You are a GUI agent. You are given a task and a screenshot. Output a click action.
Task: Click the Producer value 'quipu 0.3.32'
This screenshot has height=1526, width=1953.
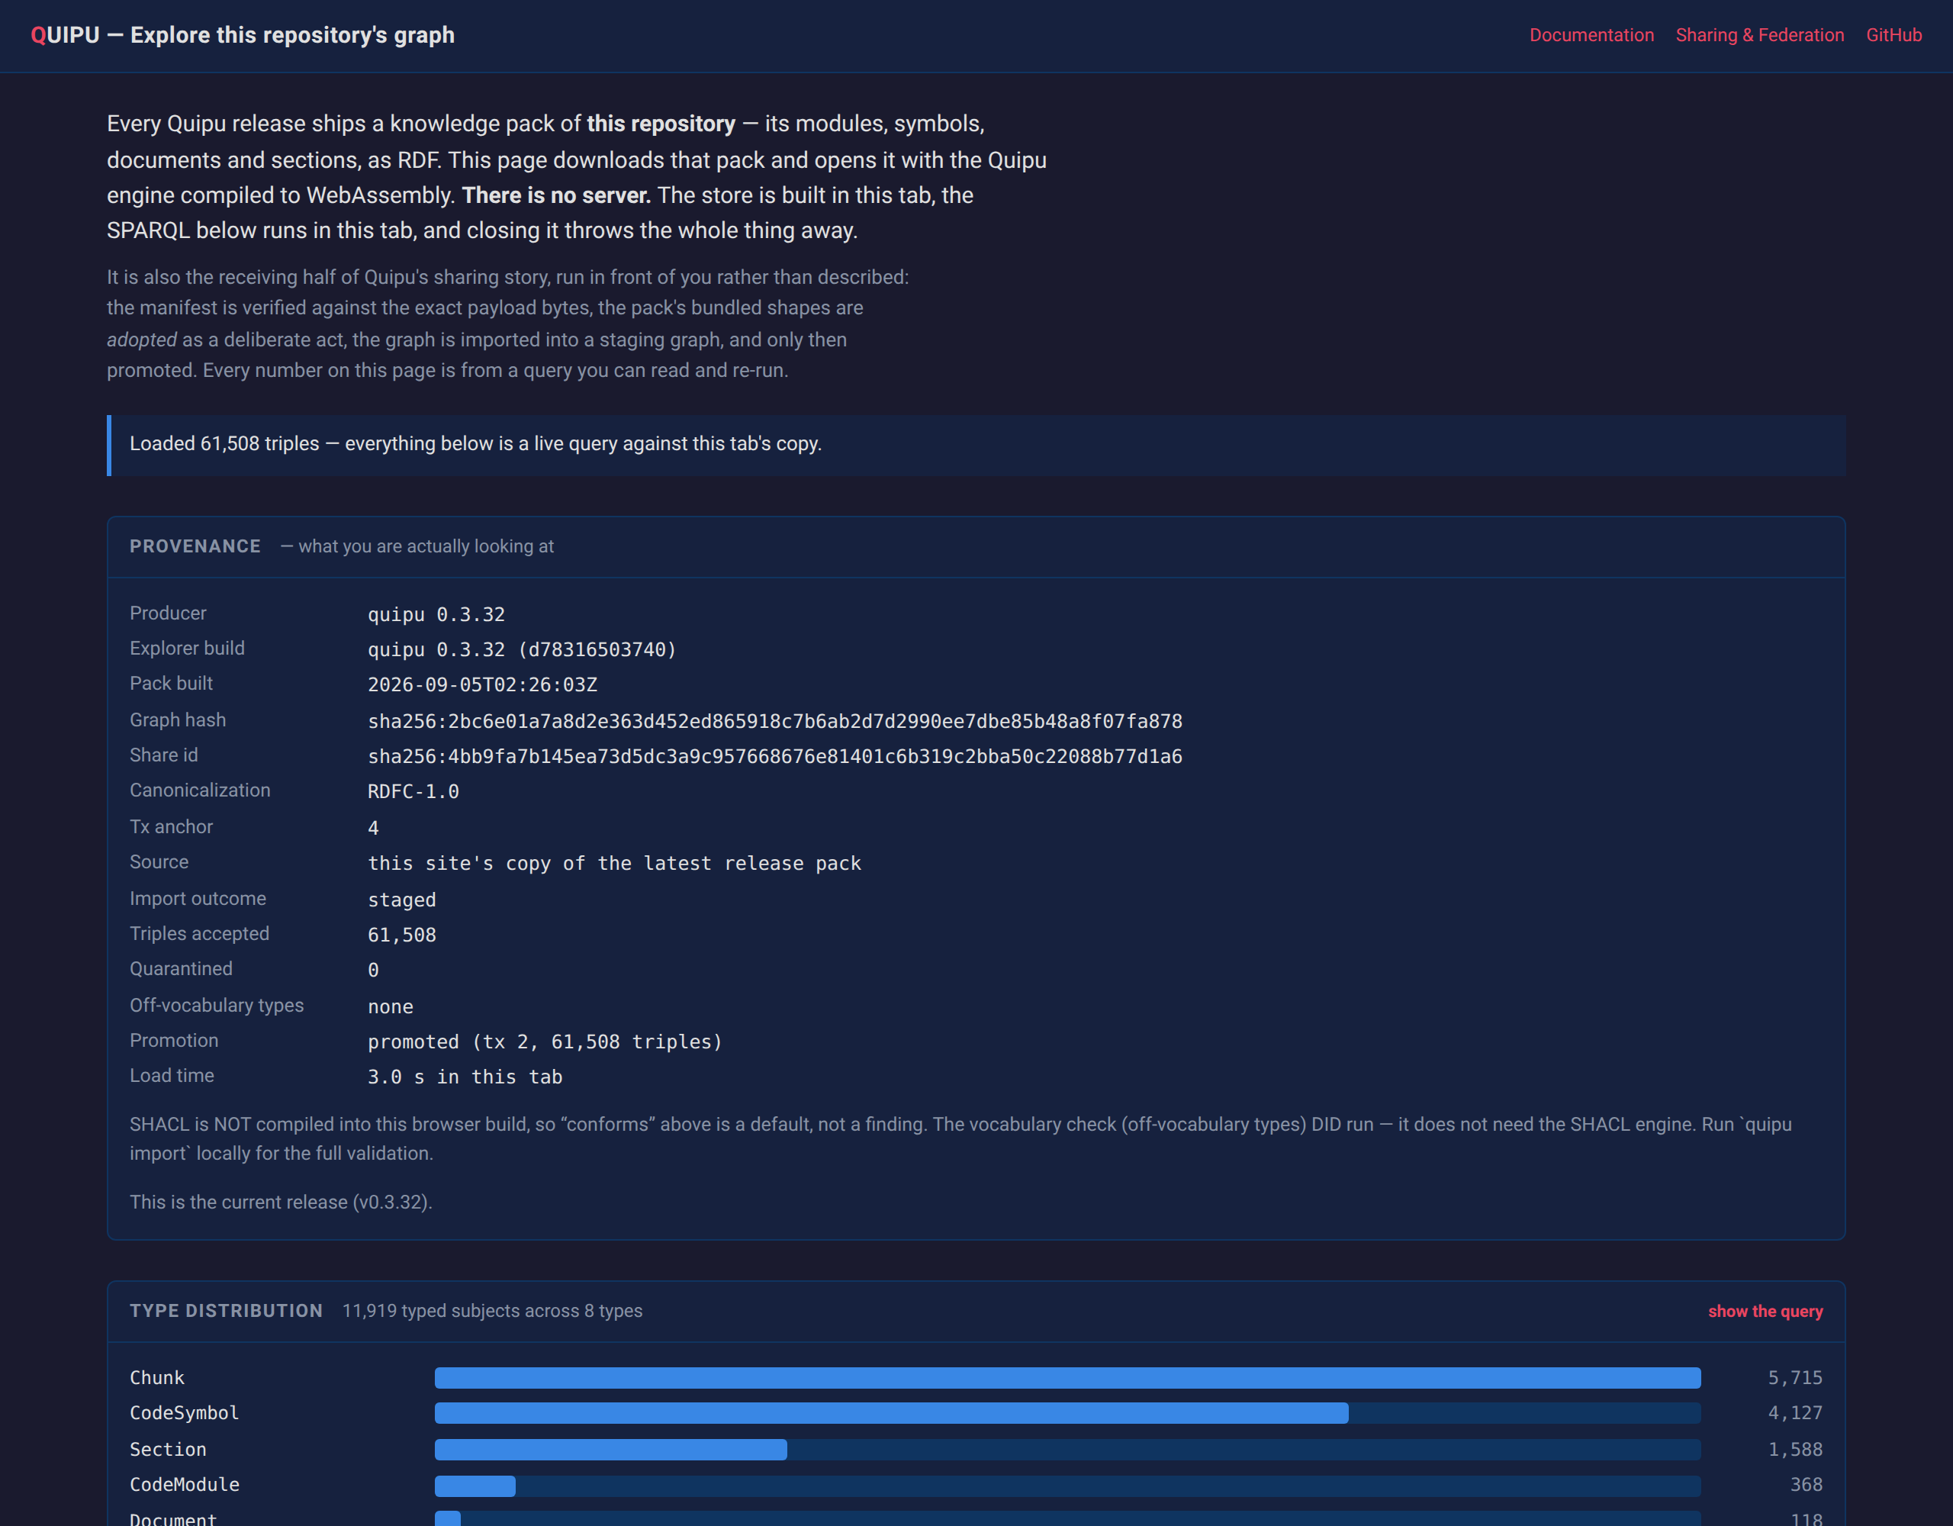436,613
